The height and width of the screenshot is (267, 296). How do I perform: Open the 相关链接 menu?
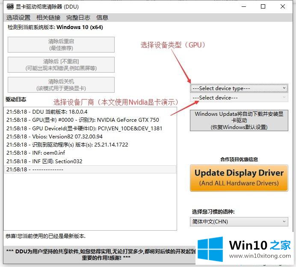[x=48, y=18]
